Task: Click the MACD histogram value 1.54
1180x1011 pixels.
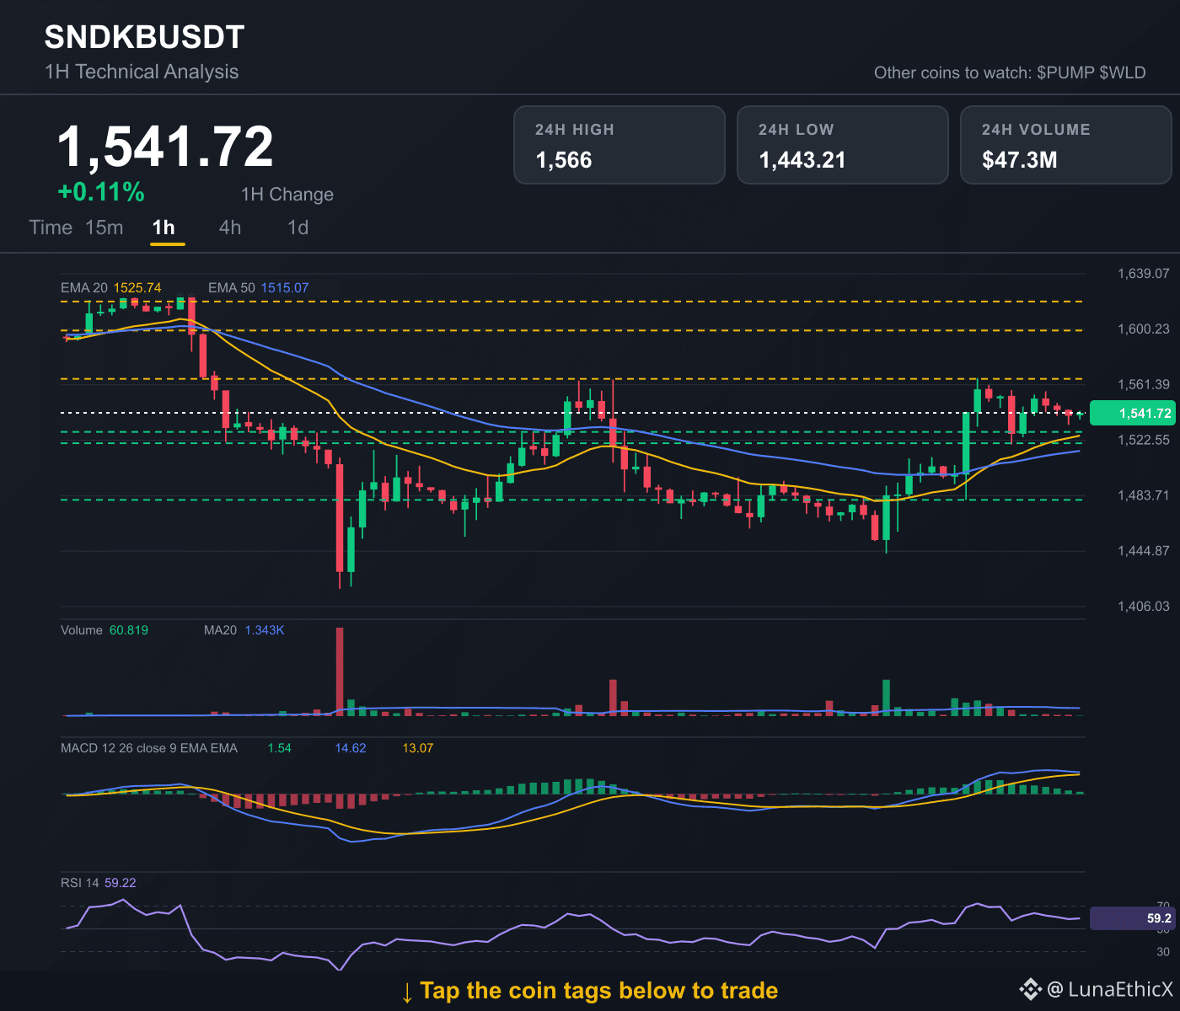Action: (x=279, y=748)
